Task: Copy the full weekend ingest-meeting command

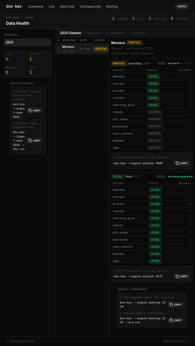Action: (175, 305)
